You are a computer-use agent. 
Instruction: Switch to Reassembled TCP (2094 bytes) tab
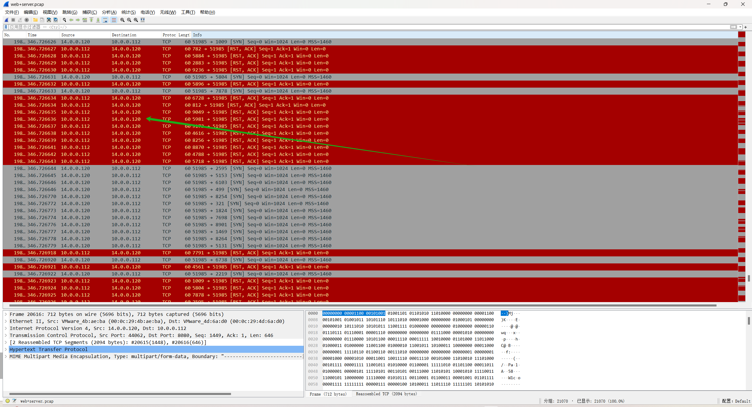(386, 394)
